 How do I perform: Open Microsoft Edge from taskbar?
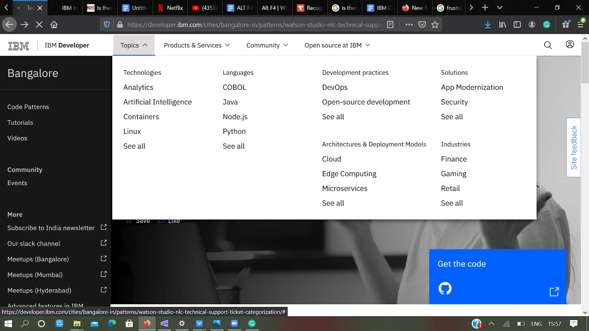(112, 324)
